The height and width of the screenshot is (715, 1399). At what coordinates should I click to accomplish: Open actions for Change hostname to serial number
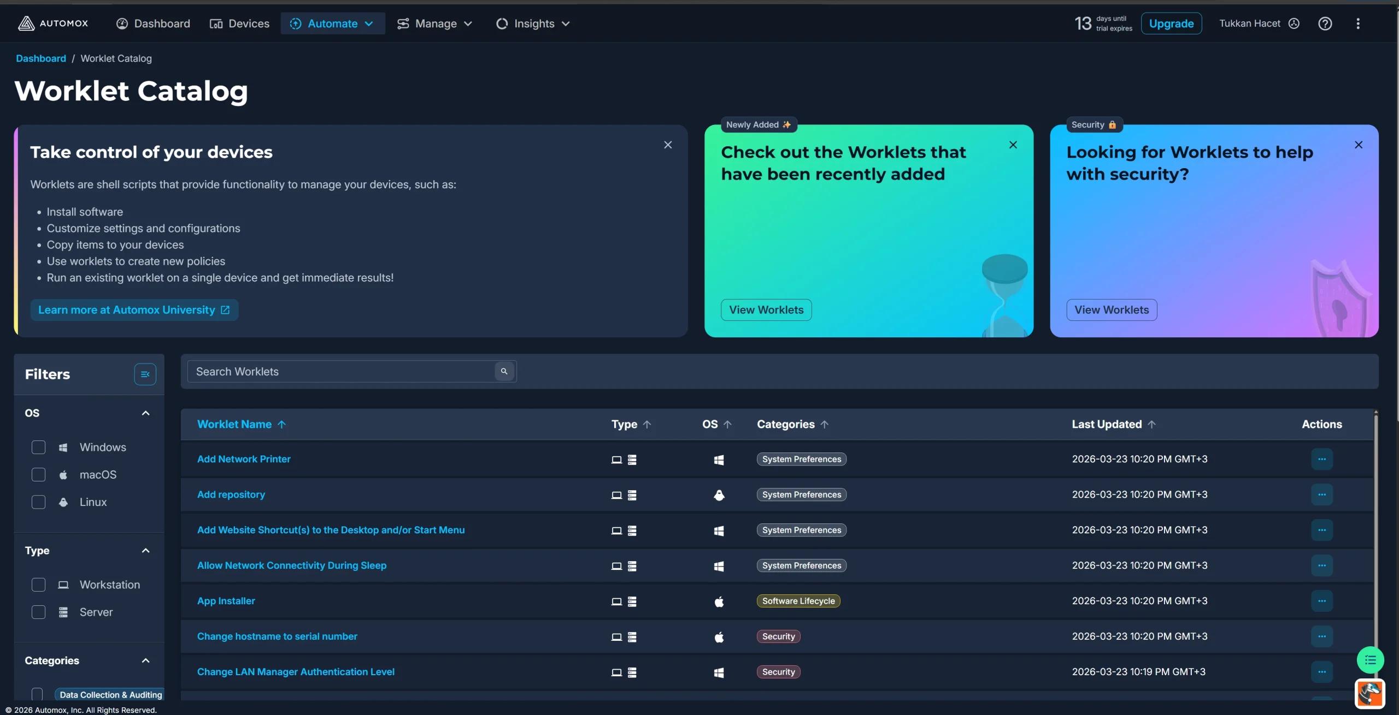[1321, 636]
